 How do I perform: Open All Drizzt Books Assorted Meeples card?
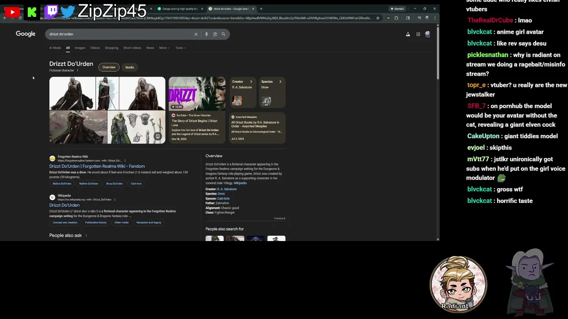point(257,128)
